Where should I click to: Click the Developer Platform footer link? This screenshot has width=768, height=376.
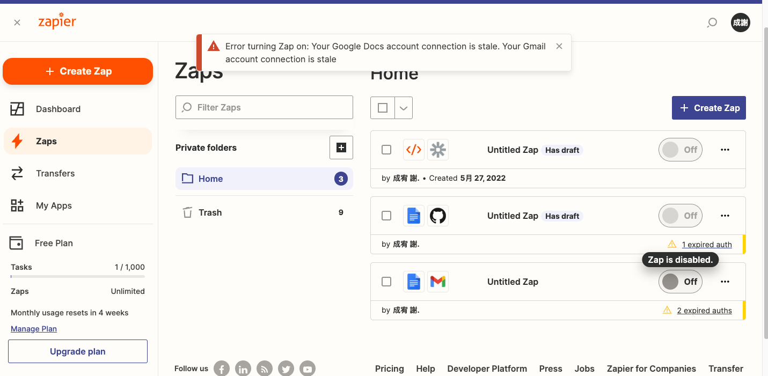pos(487,368)
